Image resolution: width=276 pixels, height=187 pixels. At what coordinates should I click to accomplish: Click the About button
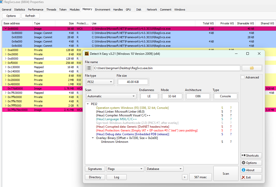pyautogui.click(x=251, y=170)
